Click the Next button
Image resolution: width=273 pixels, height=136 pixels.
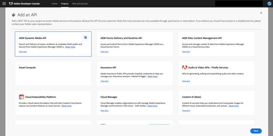(256, 131)
